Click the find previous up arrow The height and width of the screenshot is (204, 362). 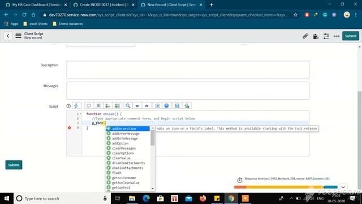pos(146,106)
